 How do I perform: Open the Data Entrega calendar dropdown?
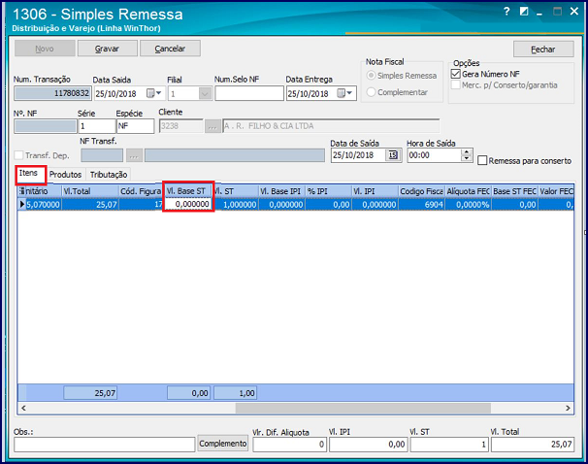(345, 93)
